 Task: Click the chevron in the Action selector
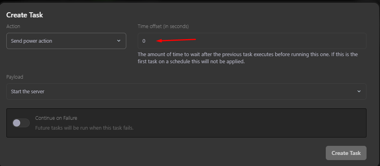(x=119, y=41)
